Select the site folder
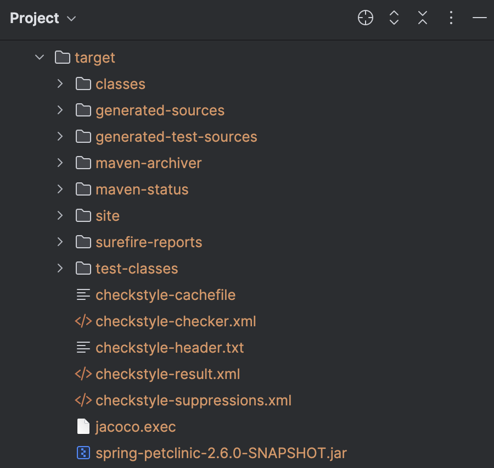This screenshot has height=468, width=494. pyautogui.click(x=107, y=216)
